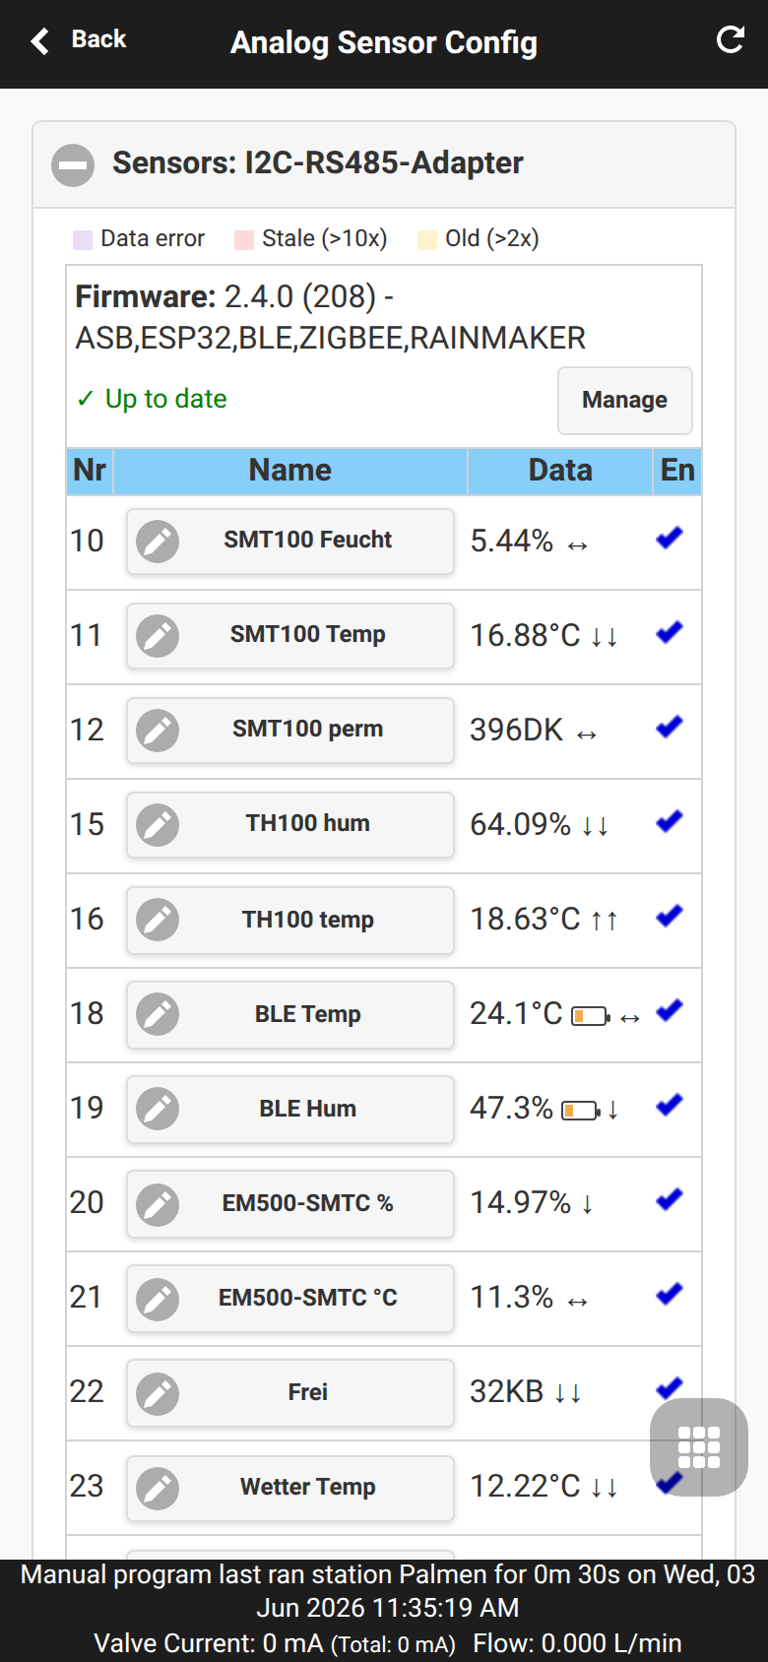
Task: Click the 5.44% data value
Action: (x=512, y=541)
